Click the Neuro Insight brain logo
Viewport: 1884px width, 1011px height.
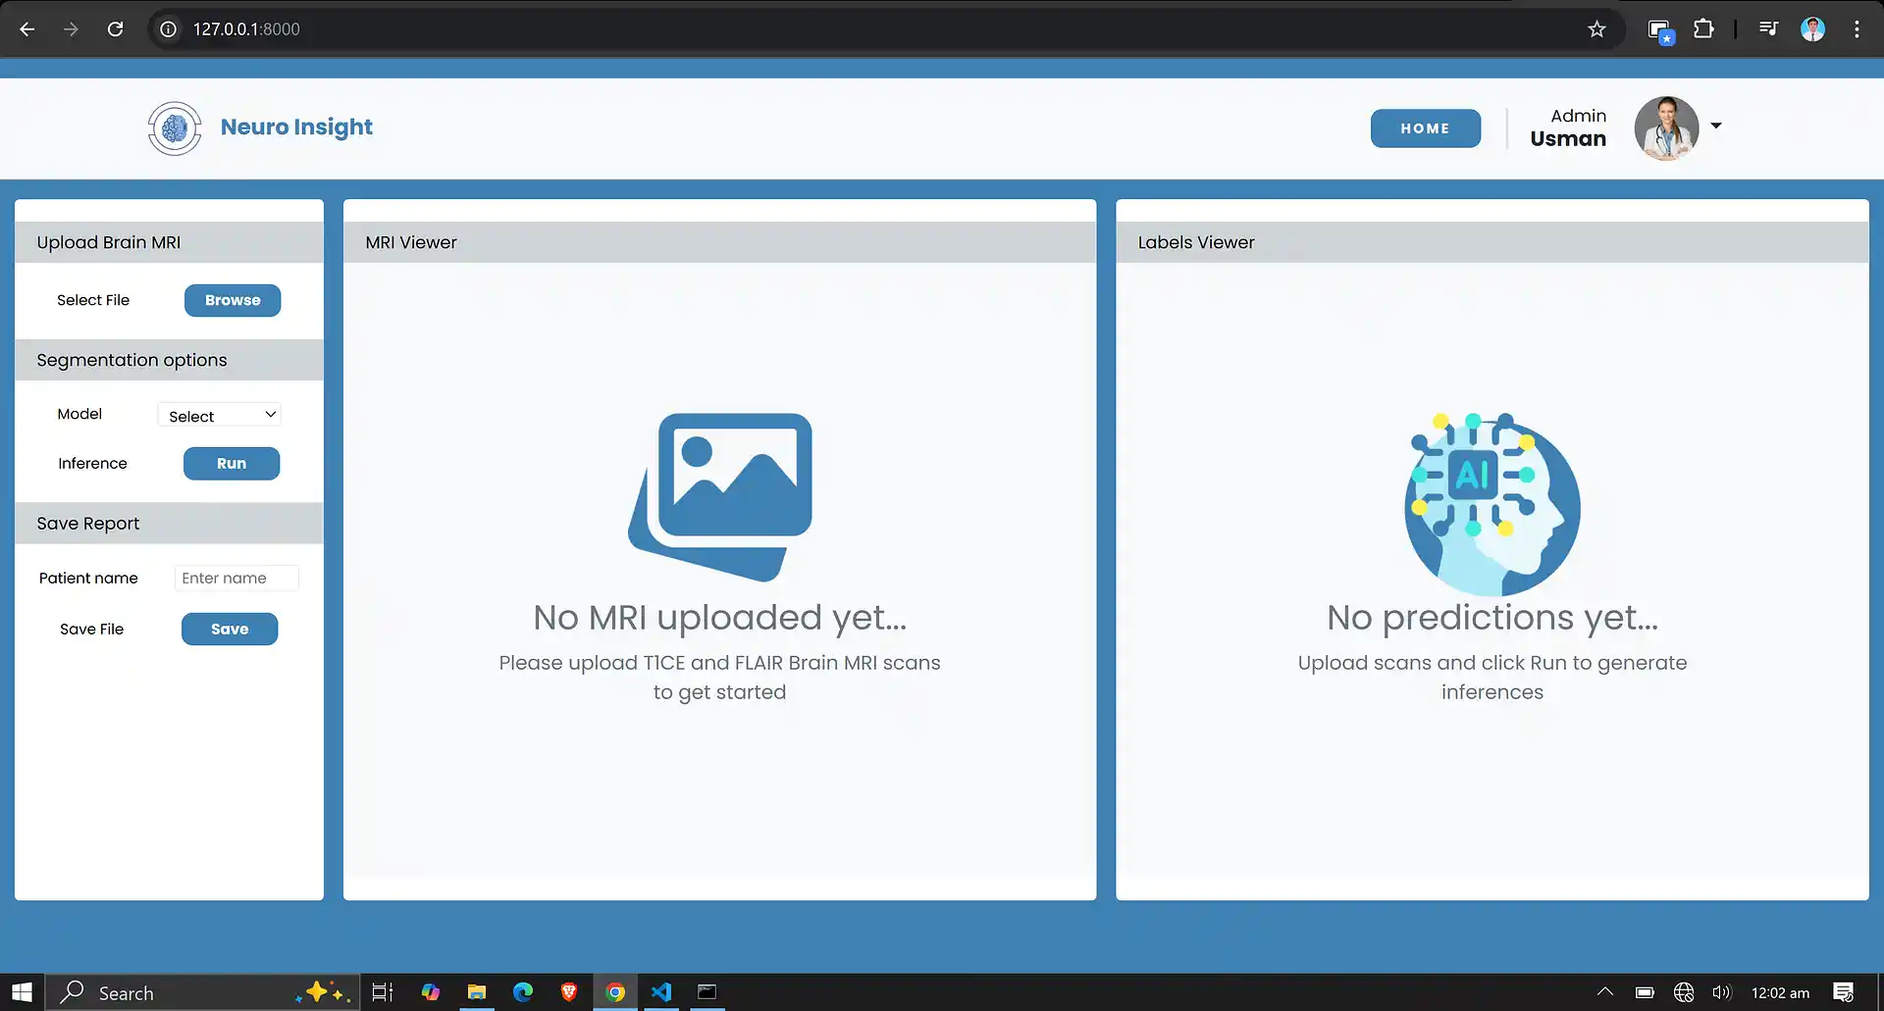tap(175, 128)
